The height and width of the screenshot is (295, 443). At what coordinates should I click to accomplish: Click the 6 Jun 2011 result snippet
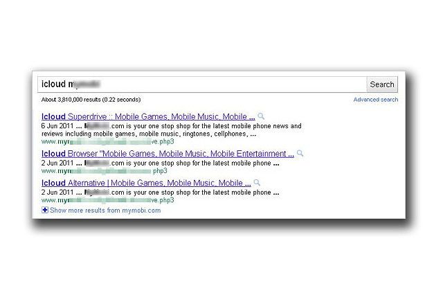coord(171,130)
